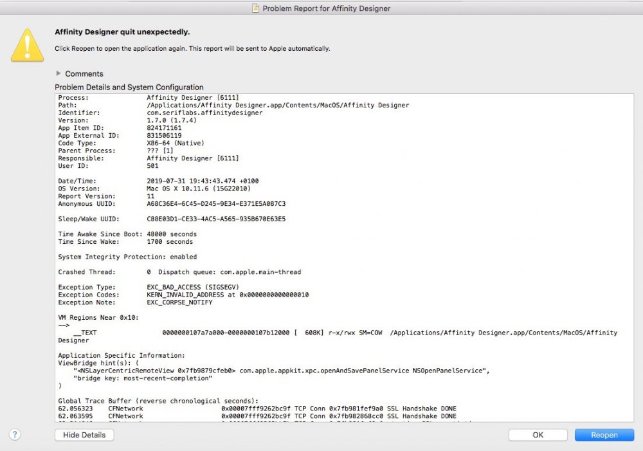Expand the Comments disclosure triangle
The height and width of the screenshot is (451, 643).
58,73
